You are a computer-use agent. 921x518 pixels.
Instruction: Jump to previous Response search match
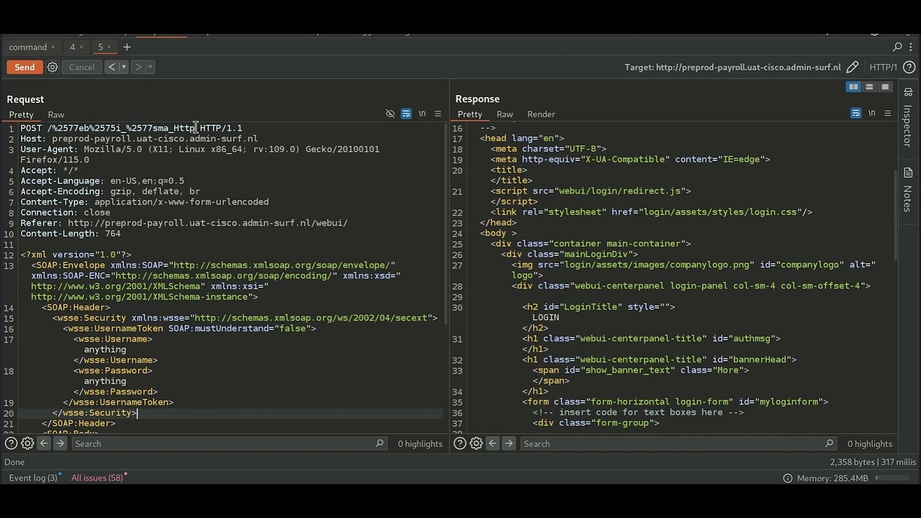[x=493, y=444]
